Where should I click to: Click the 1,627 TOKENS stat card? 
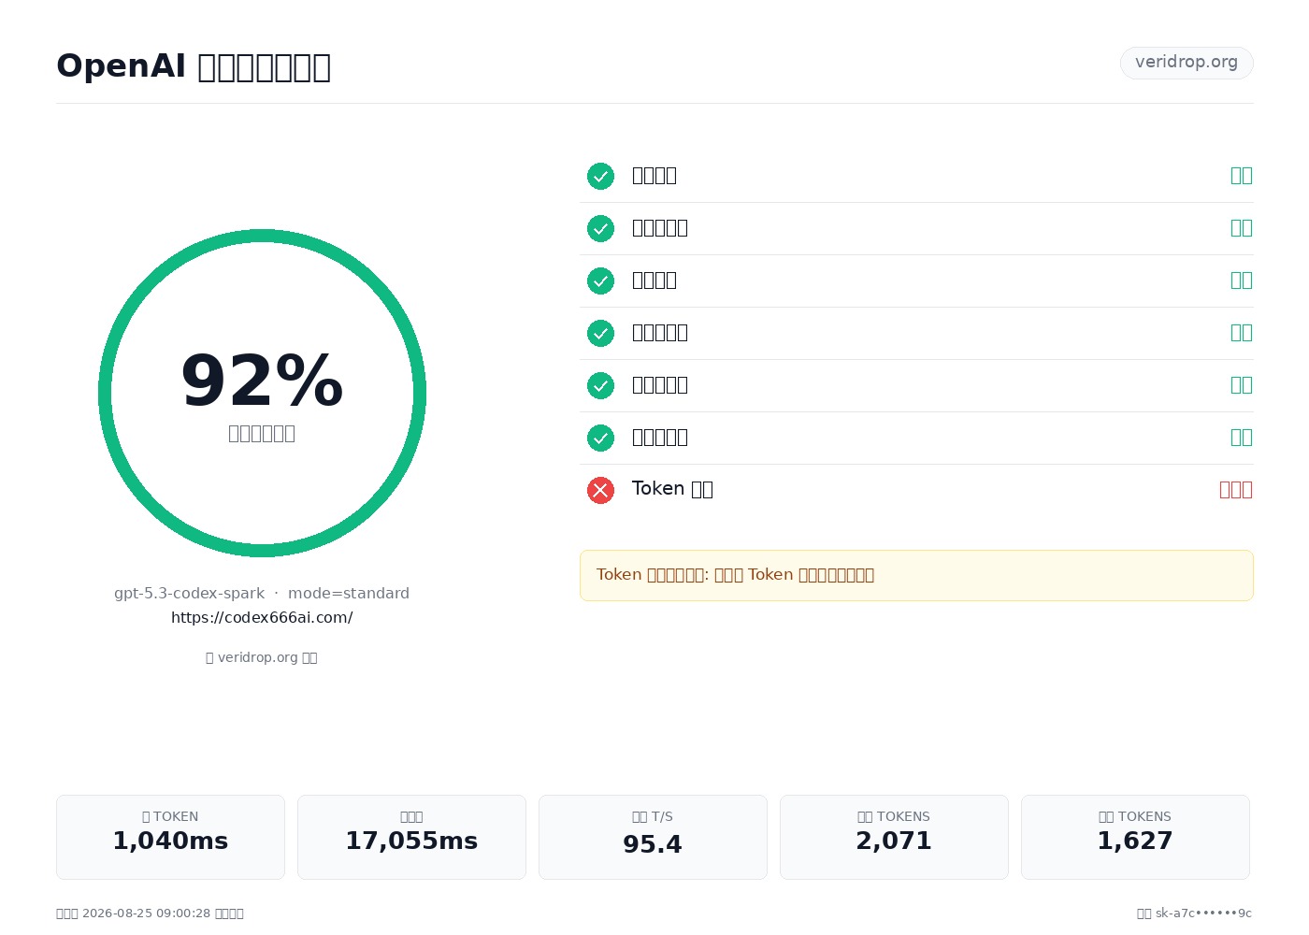point(1135,837)
